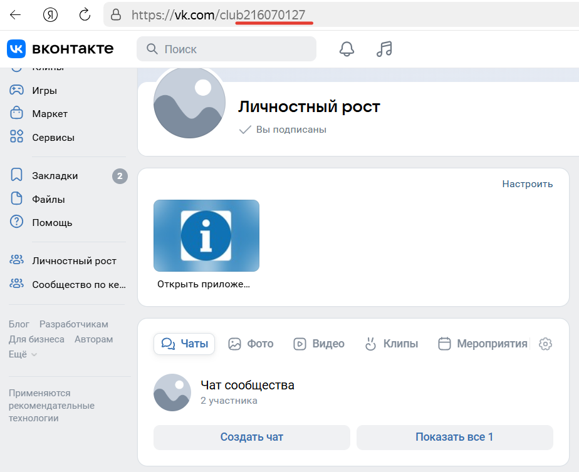Open Помощь in the sidebar
579x472 pixels.
coord(52,223)
